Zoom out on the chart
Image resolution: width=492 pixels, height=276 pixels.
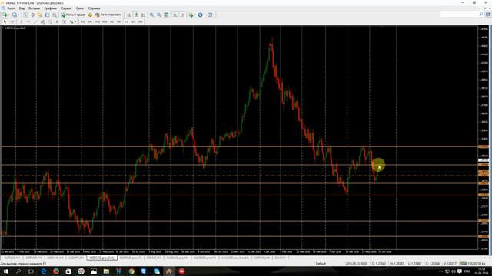point(159,15)
